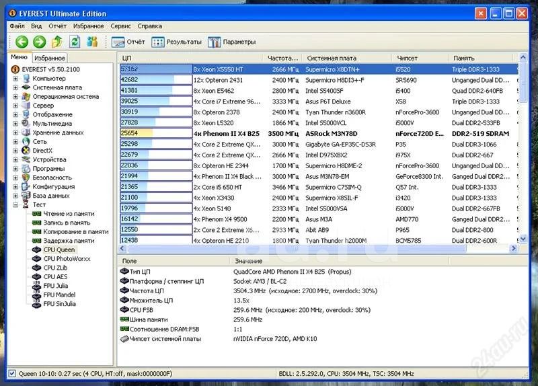
Task: Click the Refresh toolbar icon
Action: pos(75,42)
